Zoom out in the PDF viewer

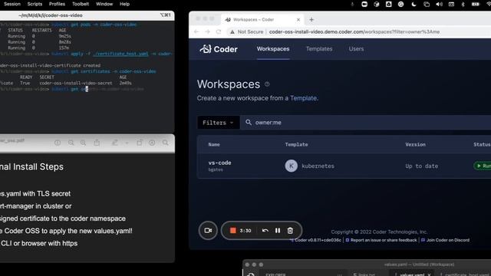pos(71,143)
